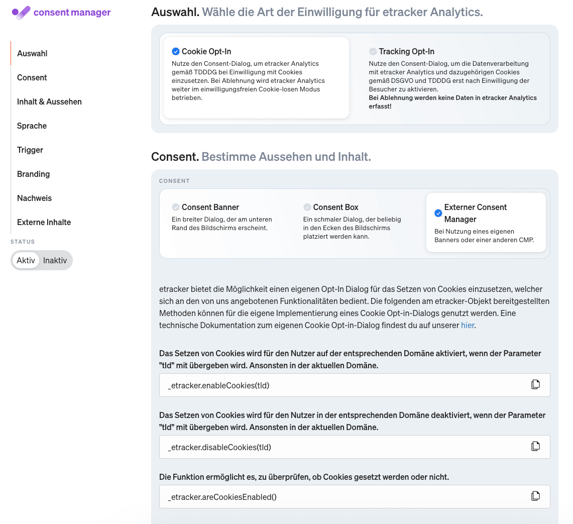Copy the _etracker.enableCookies(tld) code snippet

click(535, 385)
